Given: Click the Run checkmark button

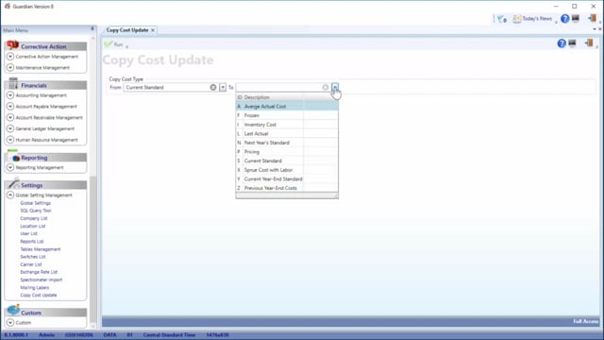Looking at the screenshot, I should click(x=113, y=44).
